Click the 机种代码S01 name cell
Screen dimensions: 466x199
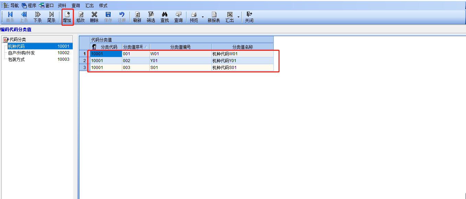(x=243, y=68)
